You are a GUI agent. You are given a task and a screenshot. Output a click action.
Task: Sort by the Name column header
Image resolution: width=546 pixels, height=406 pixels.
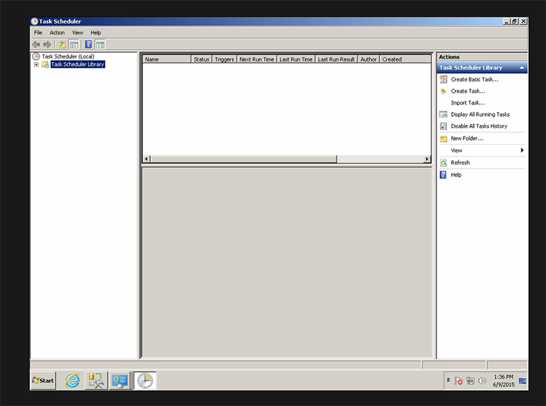click(167, 59)
